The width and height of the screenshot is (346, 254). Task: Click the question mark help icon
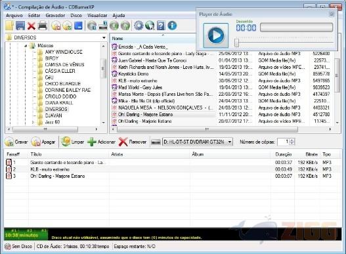pos(161,26)
